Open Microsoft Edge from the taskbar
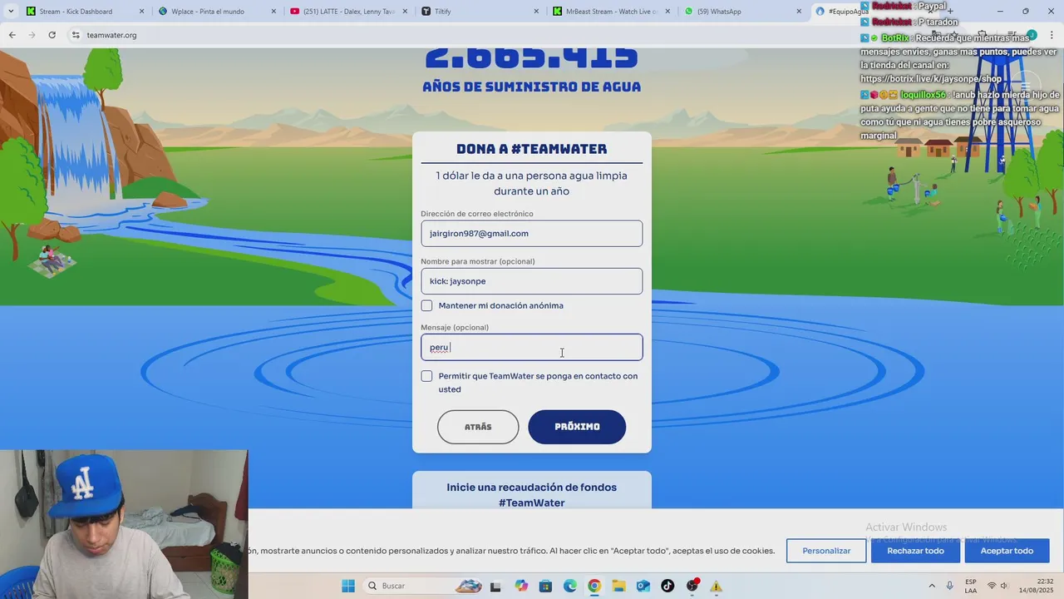The width and height of the screenshot is (1064, 599). [570, 586]
